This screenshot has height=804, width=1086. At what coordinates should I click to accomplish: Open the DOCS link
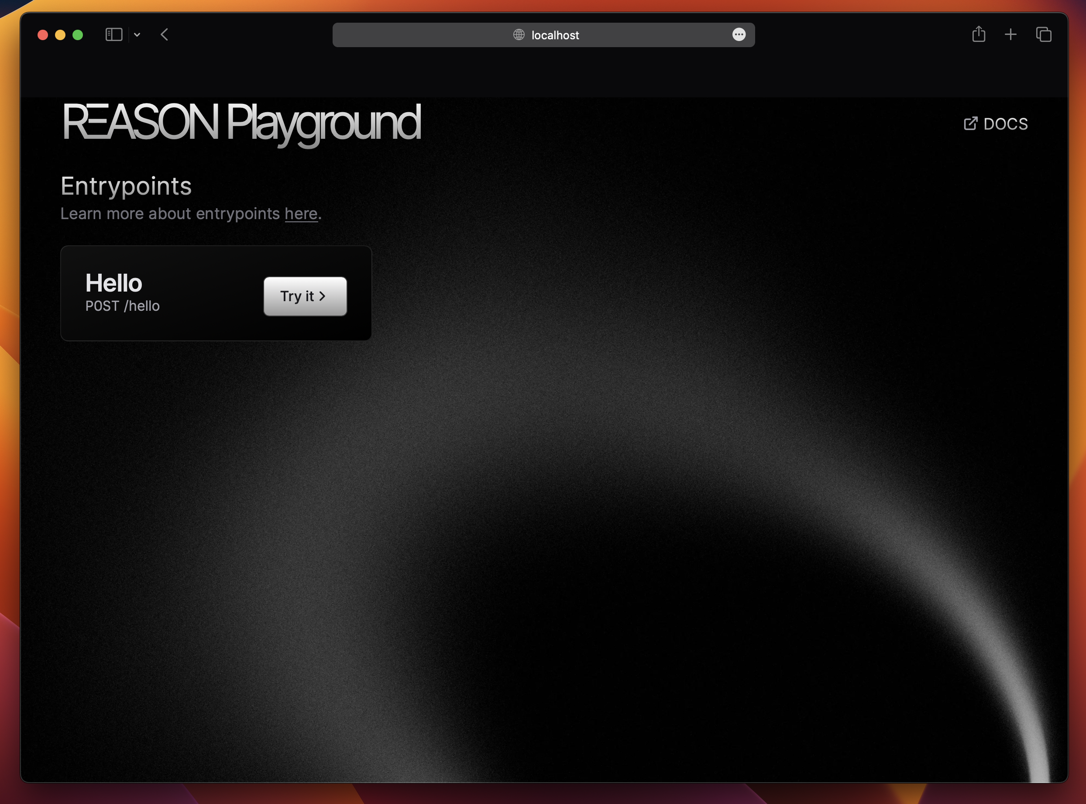click(1005, 124)
